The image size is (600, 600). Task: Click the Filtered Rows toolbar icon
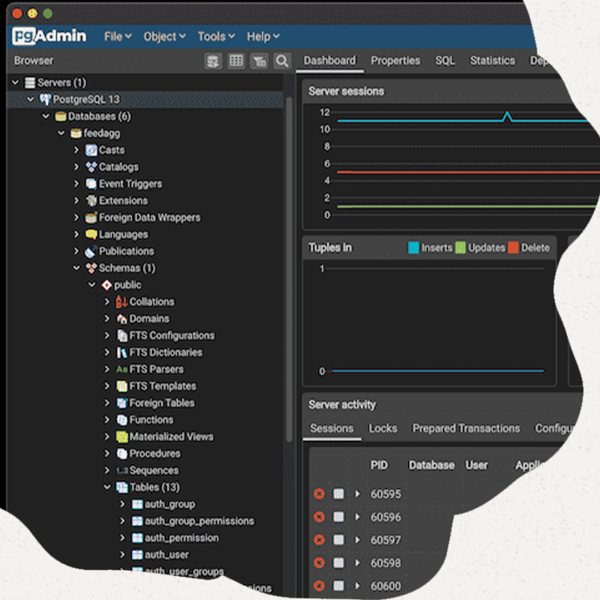click(x=259, y=61)
